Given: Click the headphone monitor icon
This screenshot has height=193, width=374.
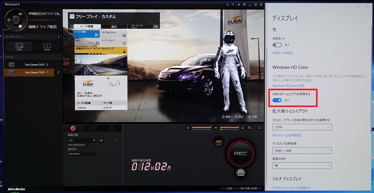Looking at the screenshot, I should pyautogui.click(x=242, y=128).
